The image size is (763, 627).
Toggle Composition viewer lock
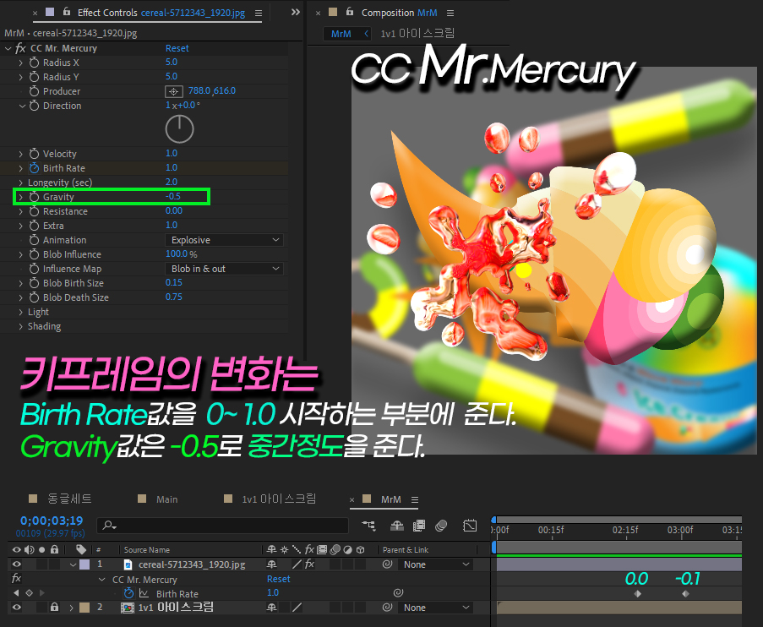click(349, 12)
